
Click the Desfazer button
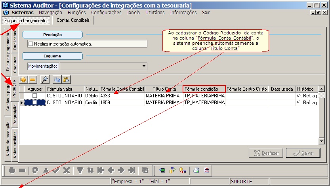click(x=265, y=153)
